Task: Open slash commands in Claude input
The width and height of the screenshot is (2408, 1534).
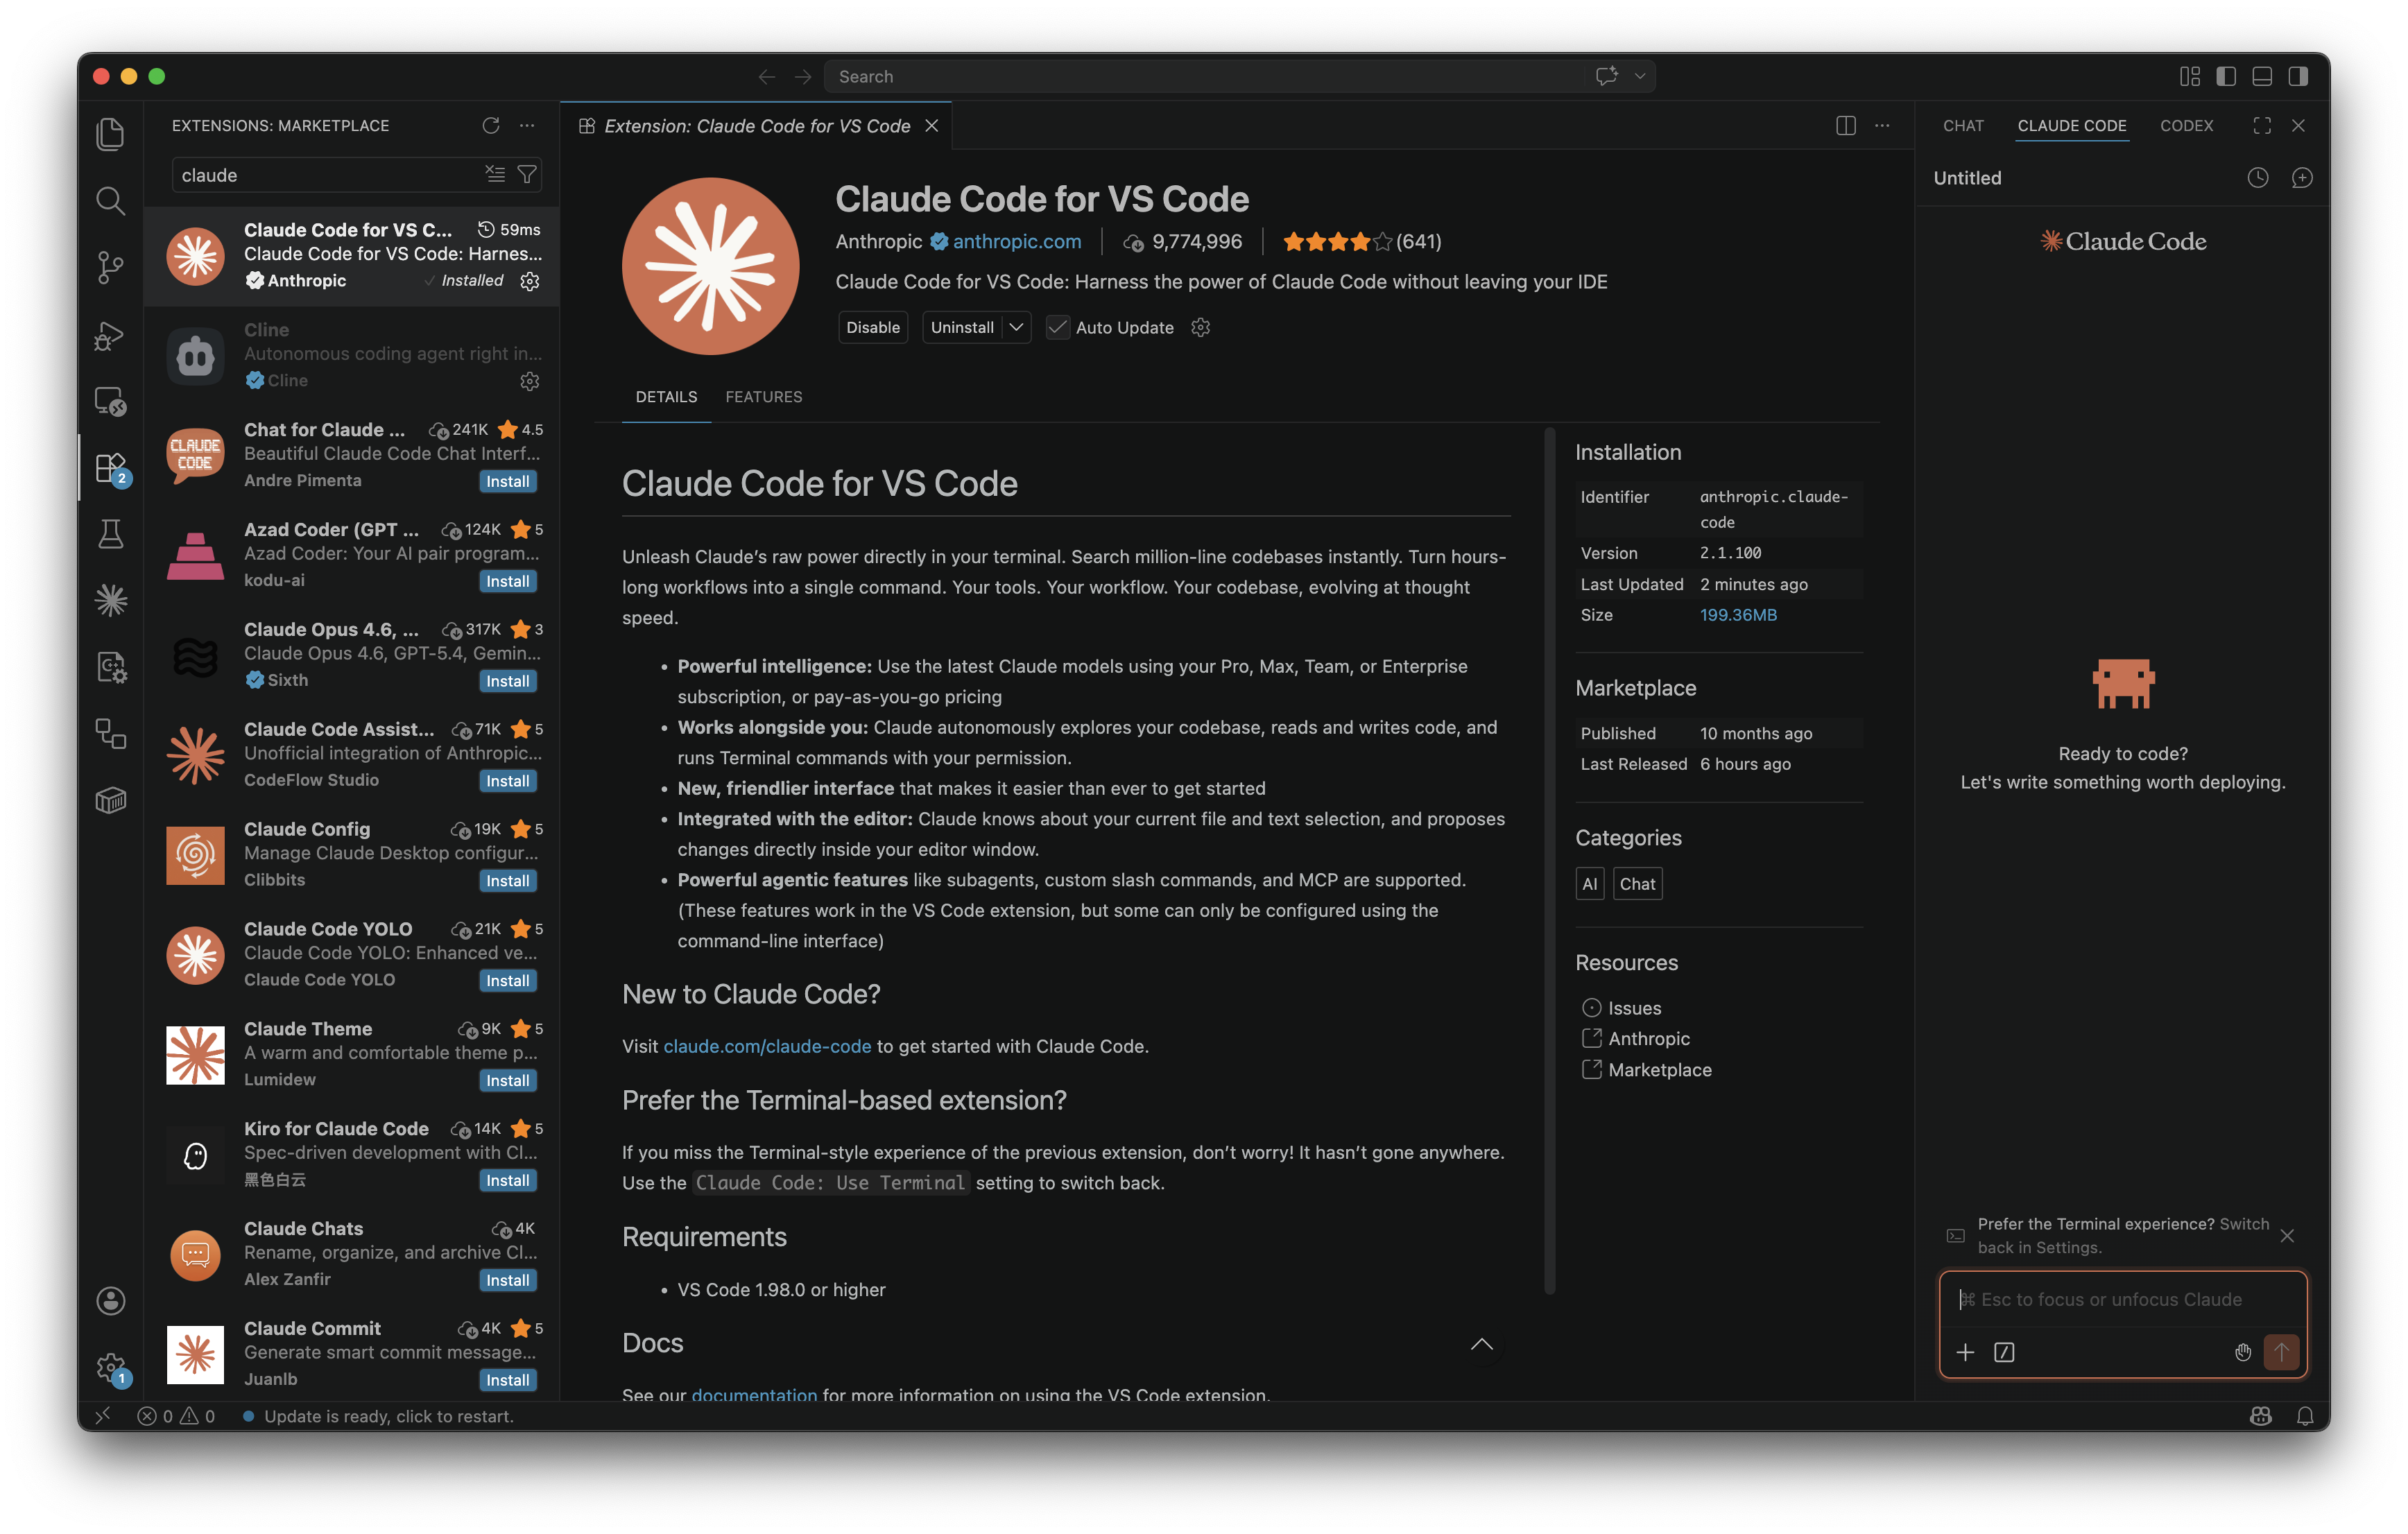Action: (x=2004, y=1352)
